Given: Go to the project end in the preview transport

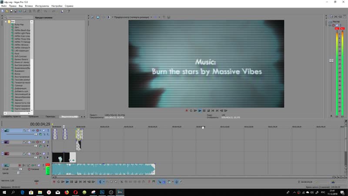Looking at the screenshot, I should click(217, 111).
